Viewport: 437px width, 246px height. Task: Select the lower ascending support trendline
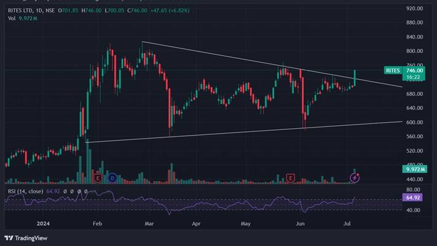click(x=246, y=132)
